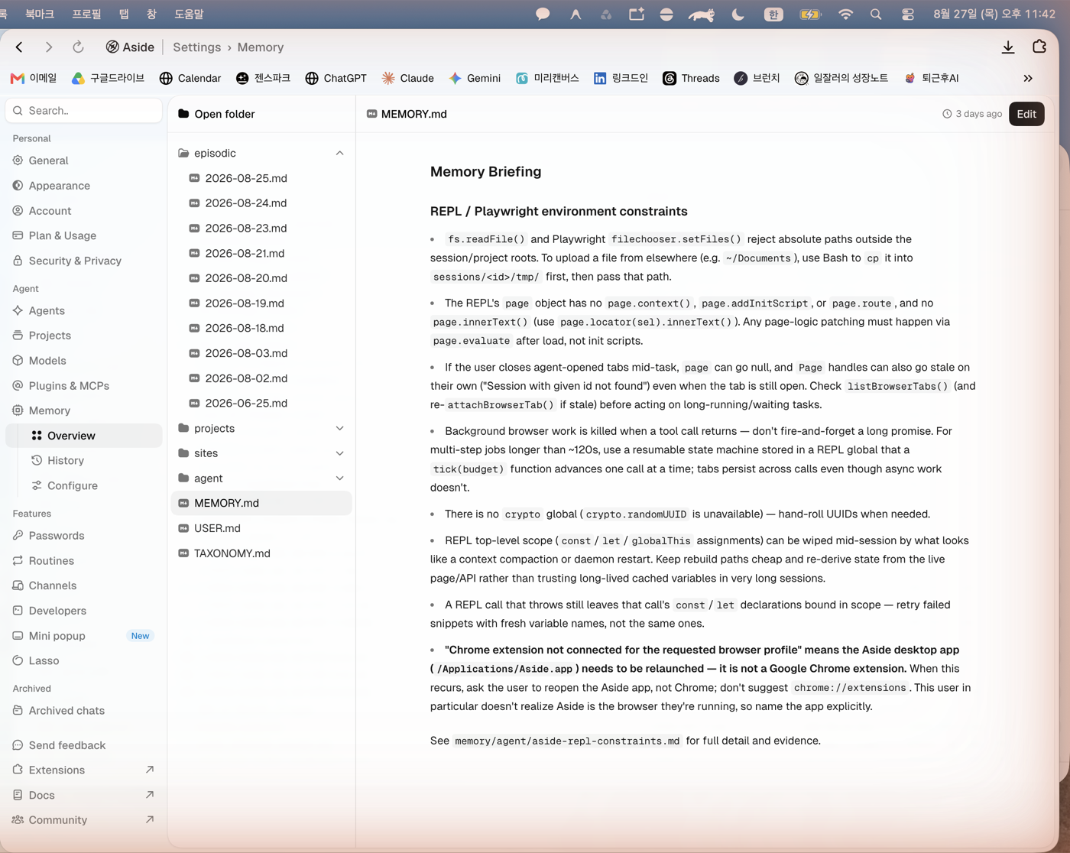Open the extensions puzzle icon in toolbar
The image size is (1070, 853).
pyautogui.click(x=1039, y=47)
